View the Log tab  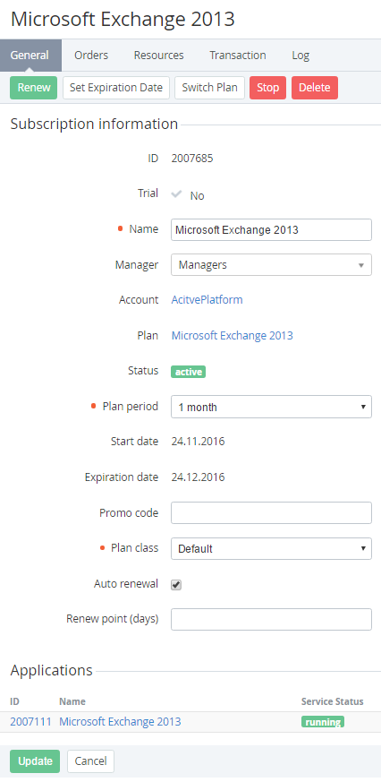[301, 56]
